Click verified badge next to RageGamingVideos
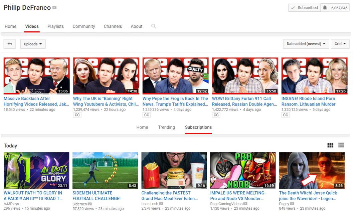 click(x=245, y=204)
